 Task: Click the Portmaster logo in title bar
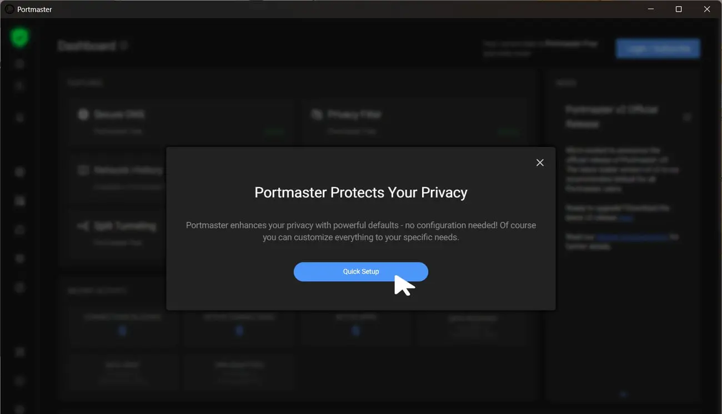click(9, 9)
